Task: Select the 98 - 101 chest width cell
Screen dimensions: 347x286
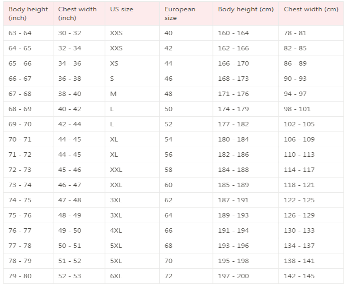Action: (311, 109)
